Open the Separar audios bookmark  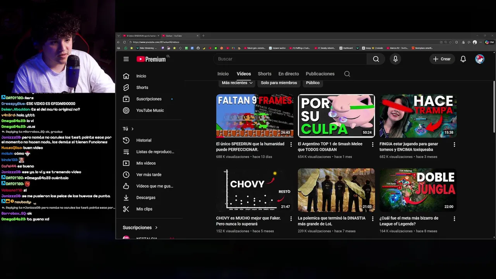pyautogui.click(x=277, y=48)
